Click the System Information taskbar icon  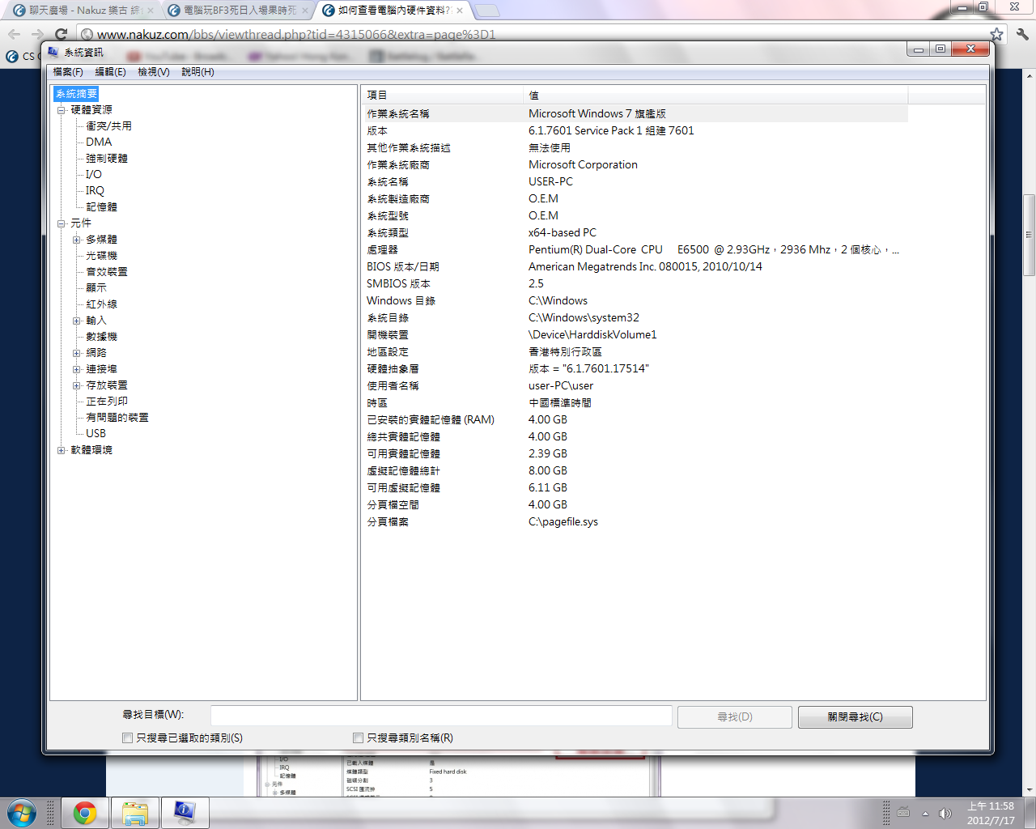[185, 813]
